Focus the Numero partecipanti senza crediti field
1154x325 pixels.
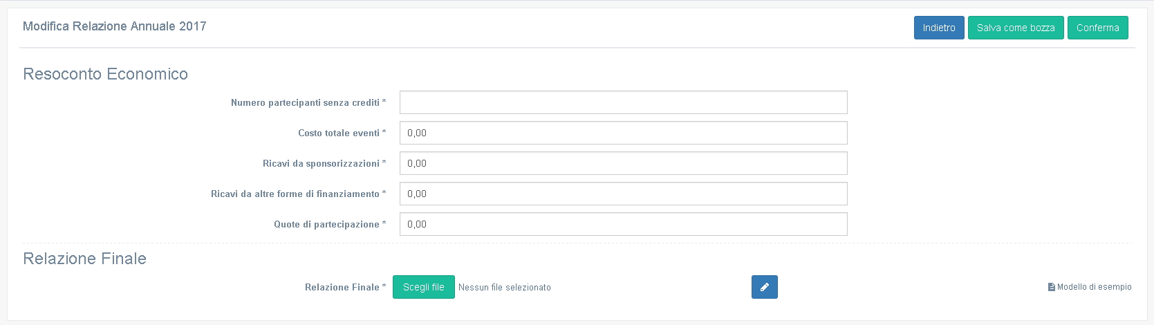(x=623, y=102)
